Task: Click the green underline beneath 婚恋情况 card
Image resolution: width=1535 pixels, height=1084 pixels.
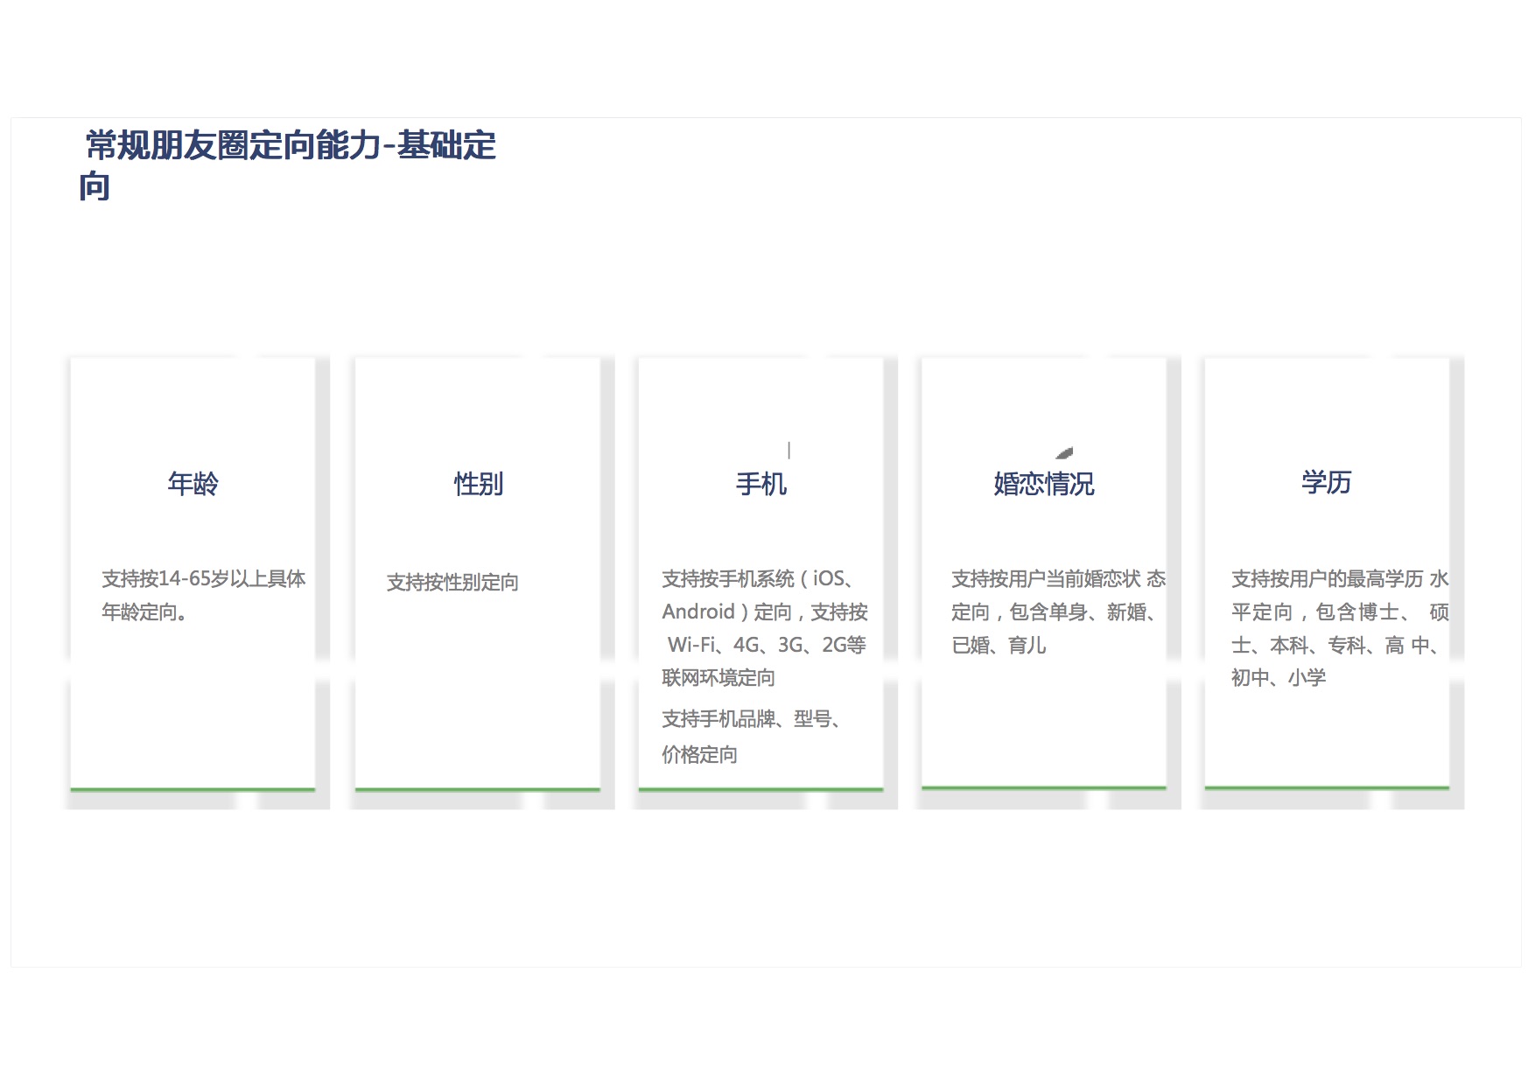Action: (1043, 787)
